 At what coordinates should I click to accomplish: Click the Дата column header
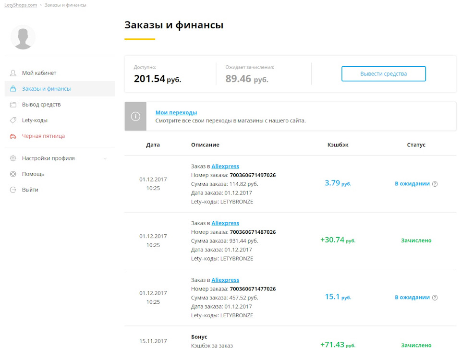[153, 145]
